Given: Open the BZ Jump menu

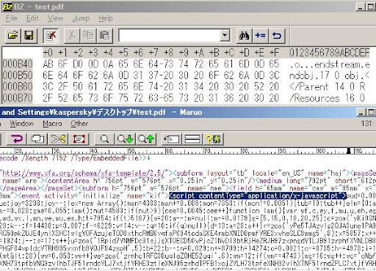Looking at the screenshot, I should pos(81,18).
